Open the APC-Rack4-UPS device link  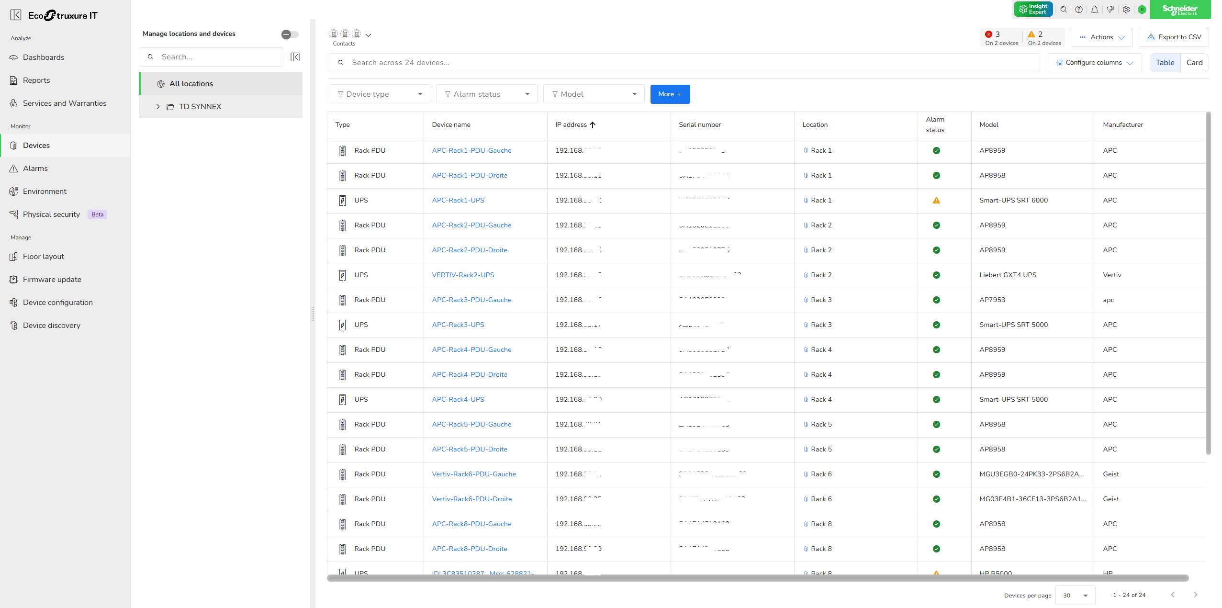pyautogui.click(x=458, y=400)
